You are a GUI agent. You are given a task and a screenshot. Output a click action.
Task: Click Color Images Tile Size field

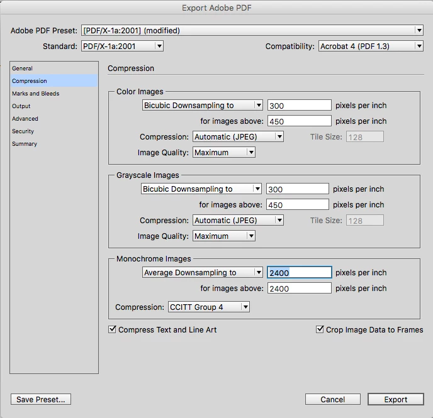(365, 137)
